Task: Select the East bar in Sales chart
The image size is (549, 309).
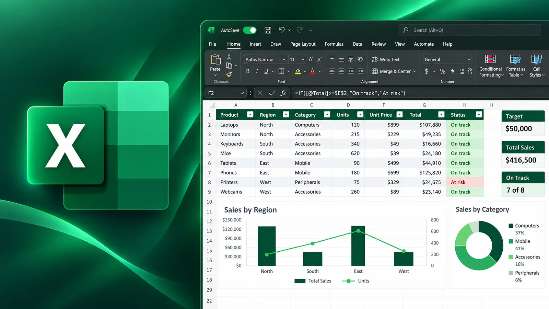Action: [358, 246]
